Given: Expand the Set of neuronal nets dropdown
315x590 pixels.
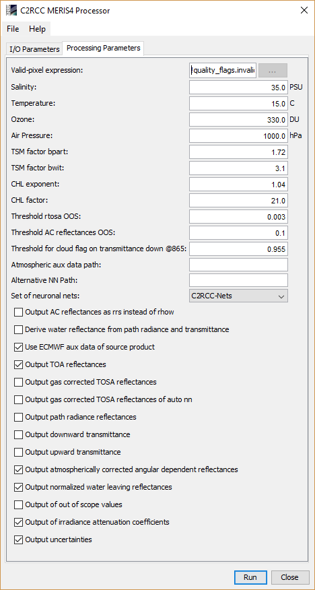Looking at the screenshot, I should pos(239,296).
